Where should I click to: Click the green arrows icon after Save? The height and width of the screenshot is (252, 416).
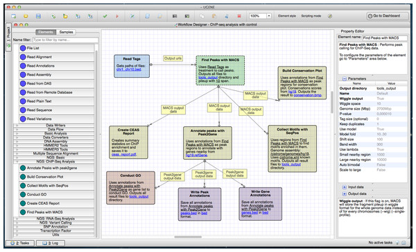pyautogui.click(x=53, y=16)
